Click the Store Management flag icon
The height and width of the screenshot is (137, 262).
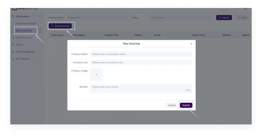pos(13,52)
